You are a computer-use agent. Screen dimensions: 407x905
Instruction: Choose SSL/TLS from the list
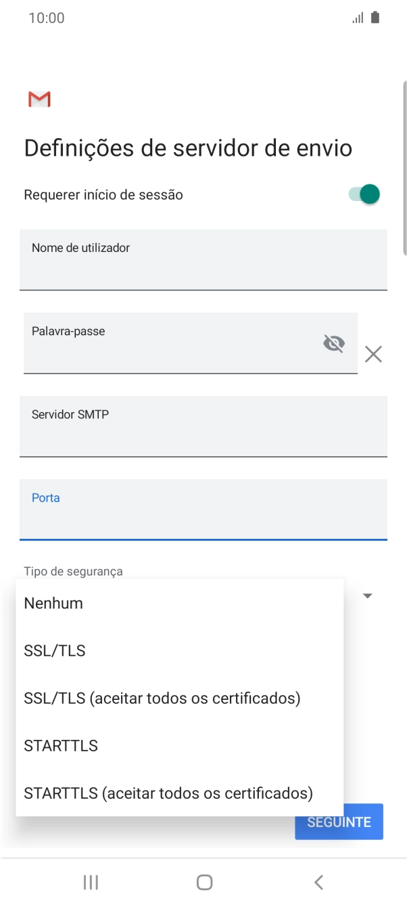[55, 650]
